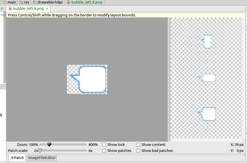Image resolution: width=247 pixels, height=163 pixels.
Task: Click the bubble_left.9.png breadcrumb file icon
Action: point(69,2)
